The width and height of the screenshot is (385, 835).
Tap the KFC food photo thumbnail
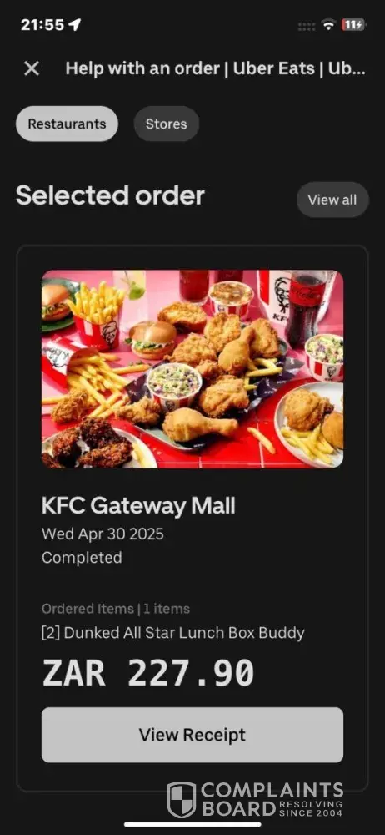click(x=192, y=369)
